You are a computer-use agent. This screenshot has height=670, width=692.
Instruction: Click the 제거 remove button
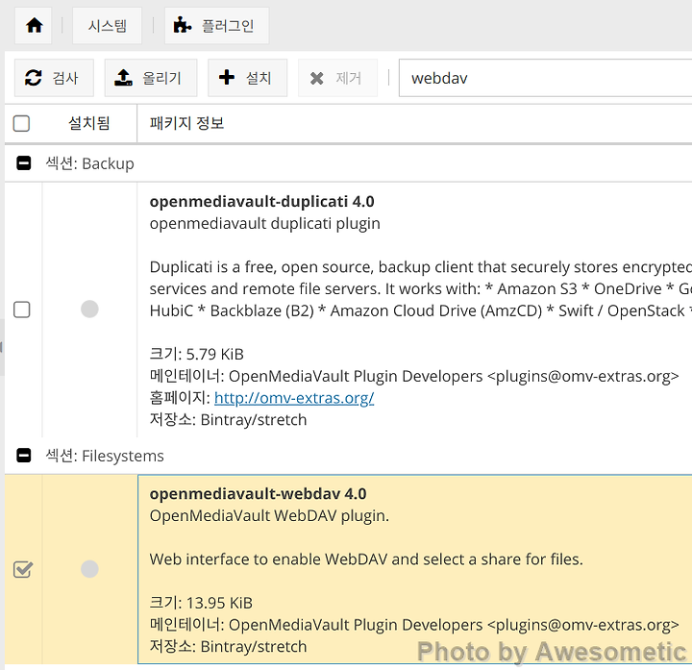point(337,78)
